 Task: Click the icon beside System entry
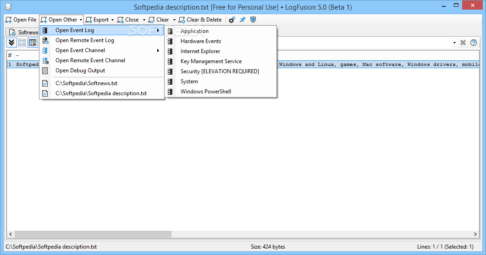(170, 81)
